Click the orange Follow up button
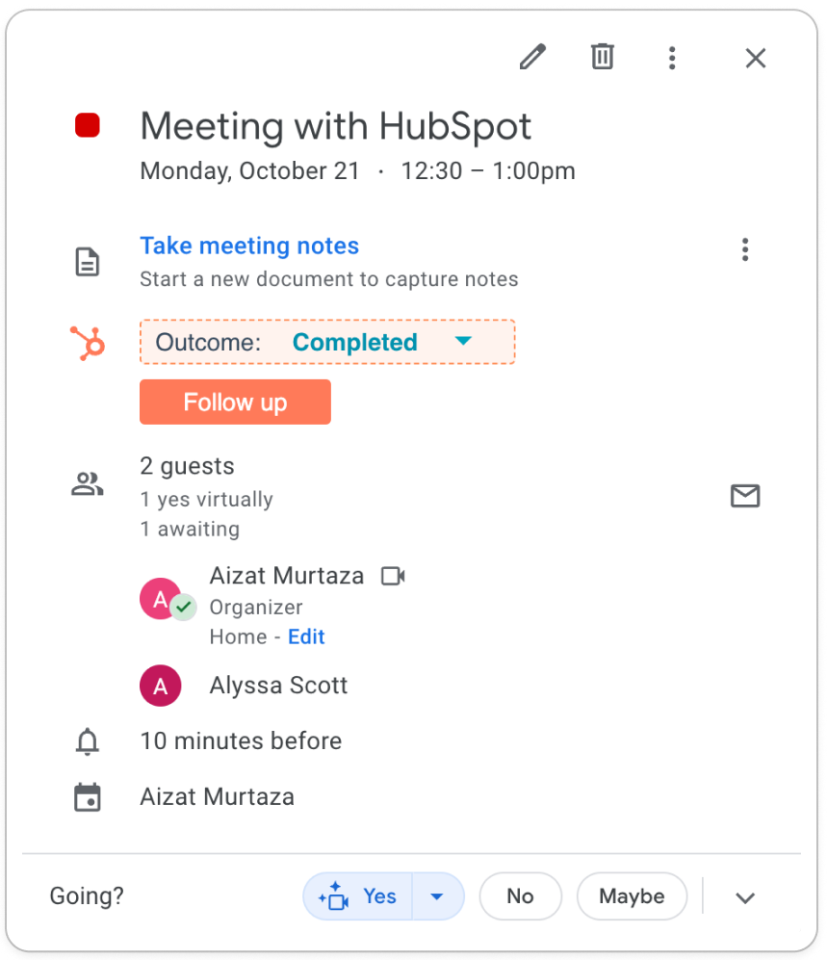This screenshot has width=827, height=960. [235, 402]
